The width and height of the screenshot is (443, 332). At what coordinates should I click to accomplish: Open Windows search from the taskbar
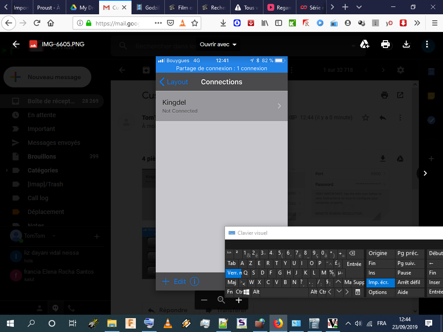coord(31,323)
